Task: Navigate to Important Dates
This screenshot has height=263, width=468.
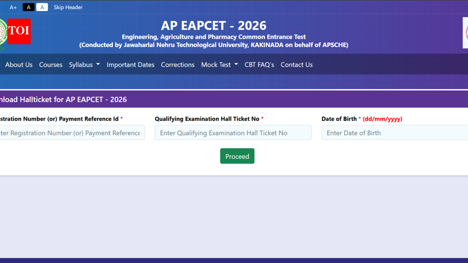Action: pyautogui.click(x=131, y=65)
